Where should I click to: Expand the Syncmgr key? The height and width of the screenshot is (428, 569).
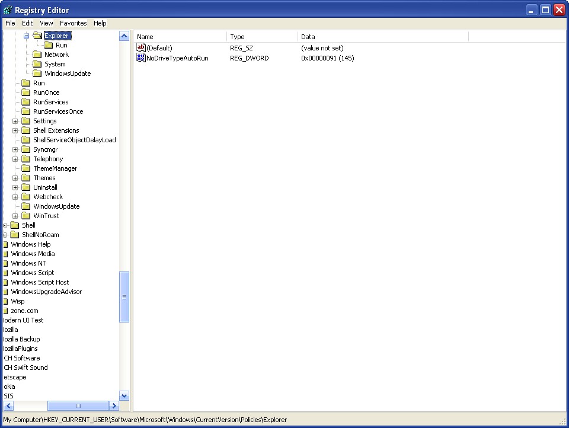[x=15, y=149]
